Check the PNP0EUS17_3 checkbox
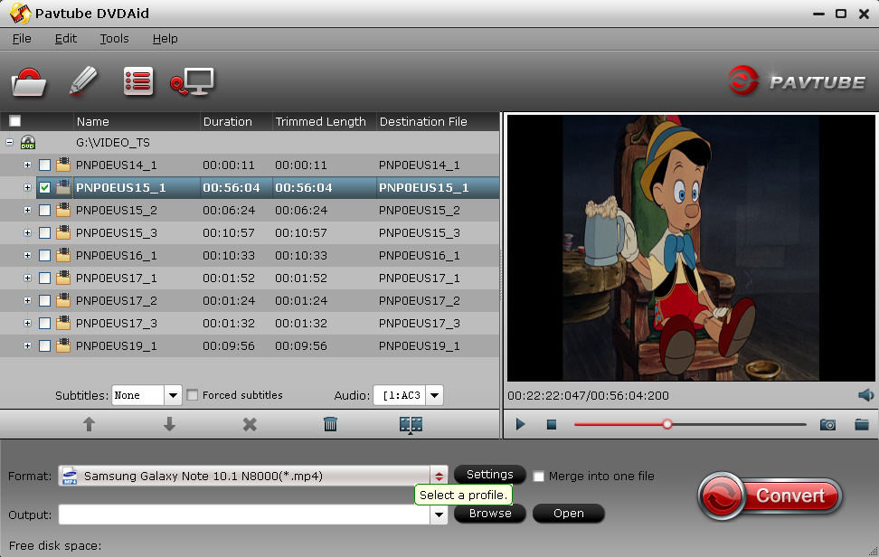Image resolution: width=879 pixels, height=557 pixels. (45, 324)
